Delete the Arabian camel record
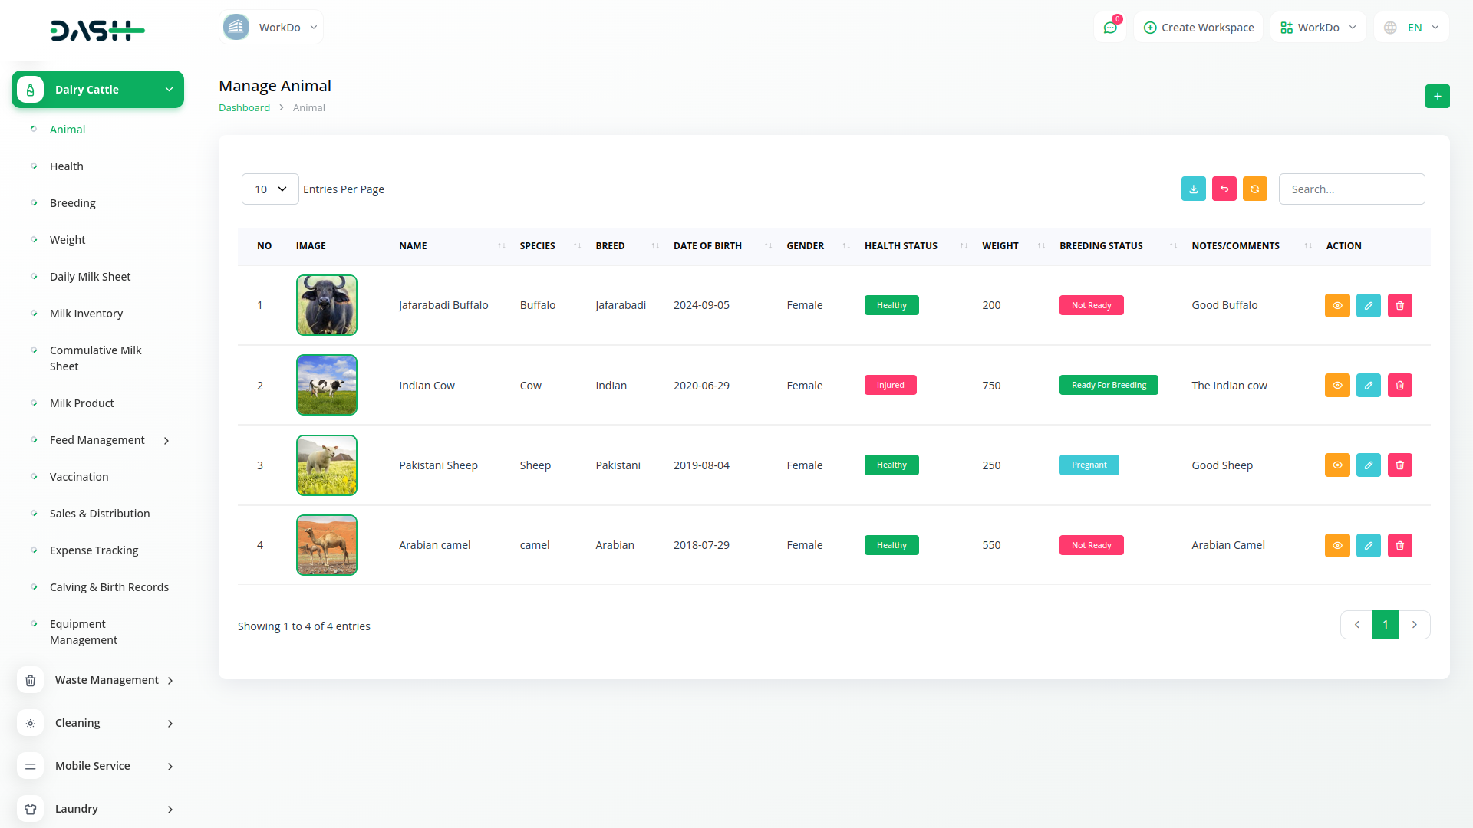The height and width of the screenshot is (828, 1473). click(1399, 546)
